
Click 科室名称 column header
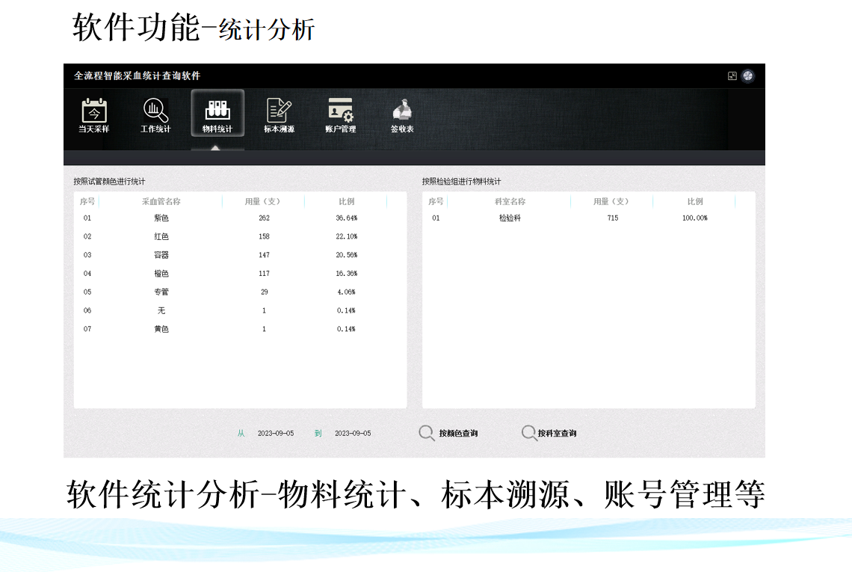[510, 201]
